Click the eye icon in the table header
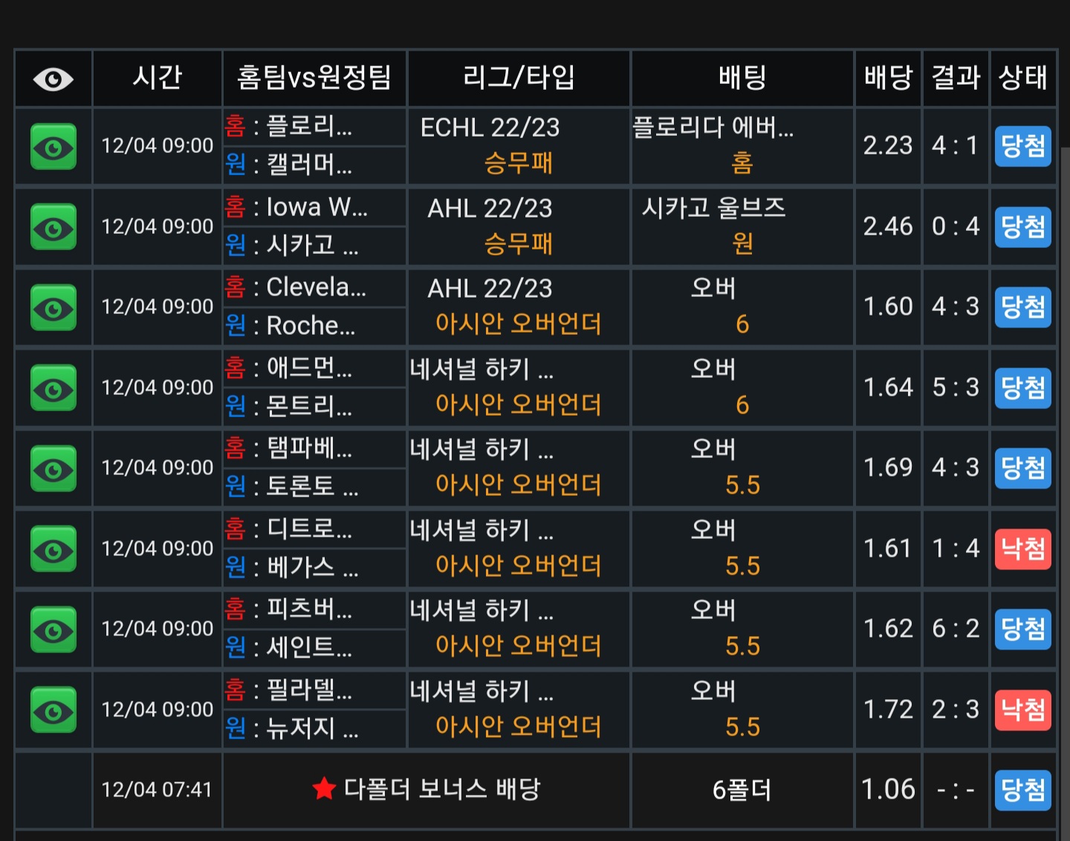The height and width of the screenshot is (841, 1070). (53, 79)
